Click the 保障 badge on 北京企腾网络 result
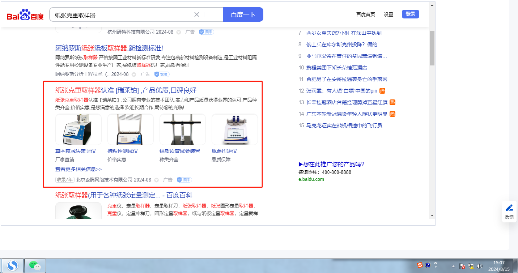518x273 pixels. tap(184, 180)
